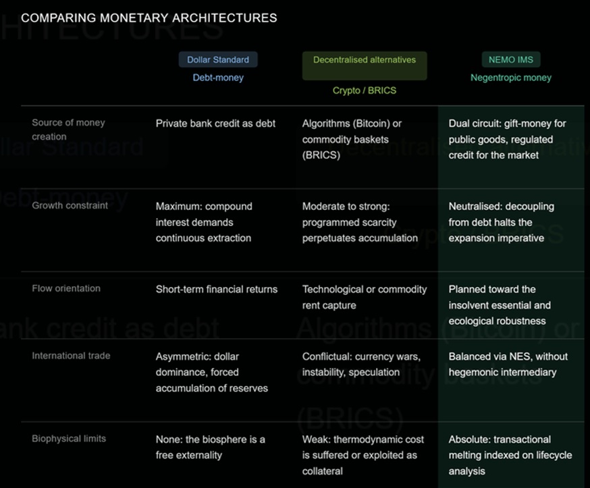Viewport: 590px width, 488px height.
Task: Click the Dollar Standard badge
Action: click(218, 59)
